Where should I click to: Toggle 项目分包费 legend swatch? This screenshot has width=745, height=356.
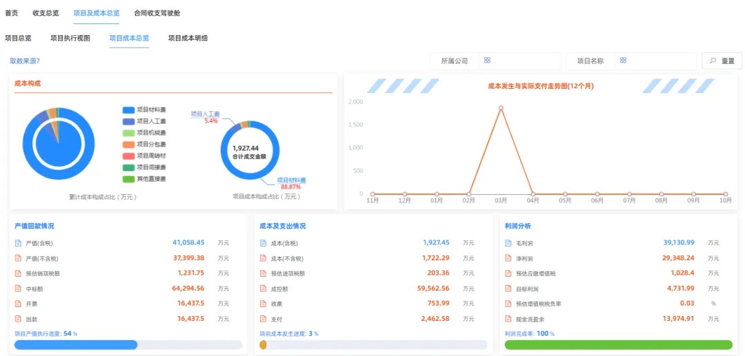tap(128, 144)
